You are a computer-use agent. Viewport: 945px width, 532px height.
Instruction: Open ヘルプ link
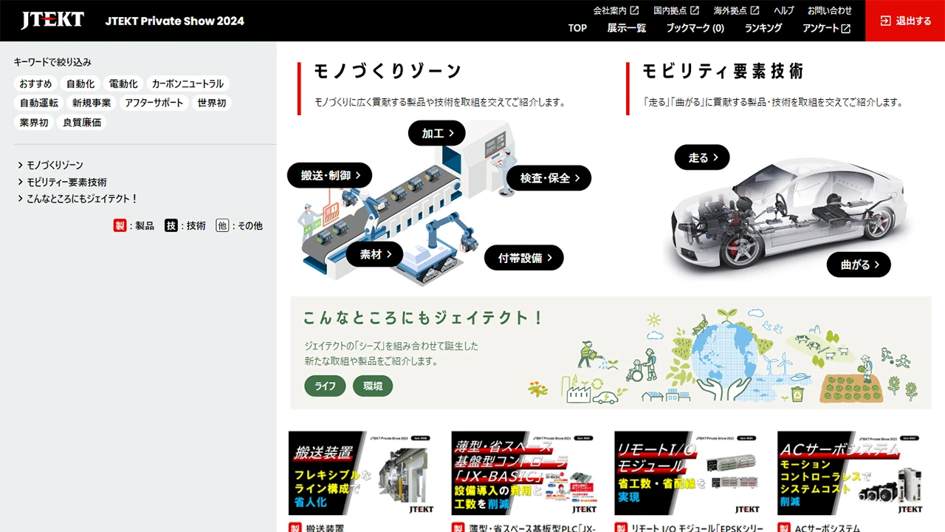[x=784, y=10]
